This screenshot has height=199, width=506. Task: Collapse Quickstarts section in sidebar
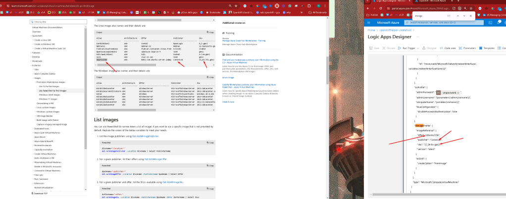pos(38,36)
